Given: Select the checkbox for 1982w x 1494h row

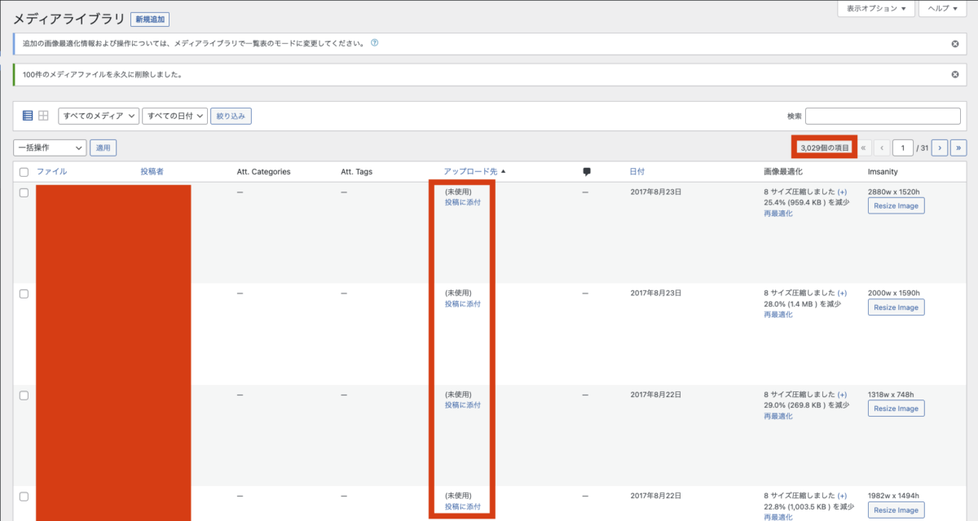Looking at the screenshot, I should [x=24, y=497].
